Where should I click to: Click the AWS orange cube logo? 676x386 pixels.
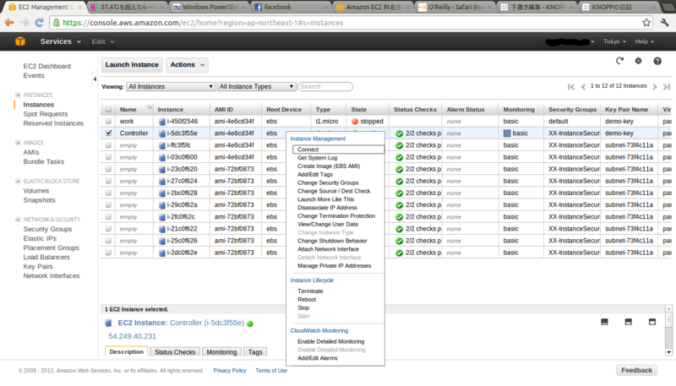[x=19, y=41]
